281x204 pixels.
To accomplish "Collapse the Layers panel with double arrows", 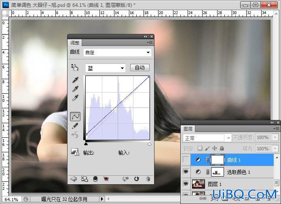I will pos(272,123).
